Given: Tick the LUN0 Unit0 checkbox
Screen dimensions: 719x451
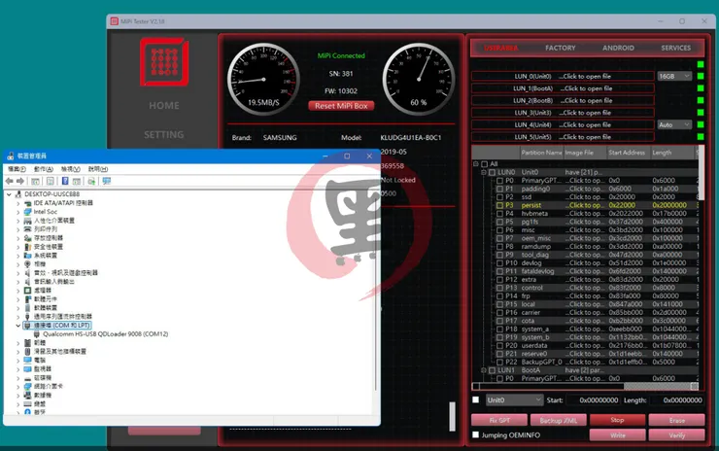Looking at the screenshot, I should tap(492, 172).
